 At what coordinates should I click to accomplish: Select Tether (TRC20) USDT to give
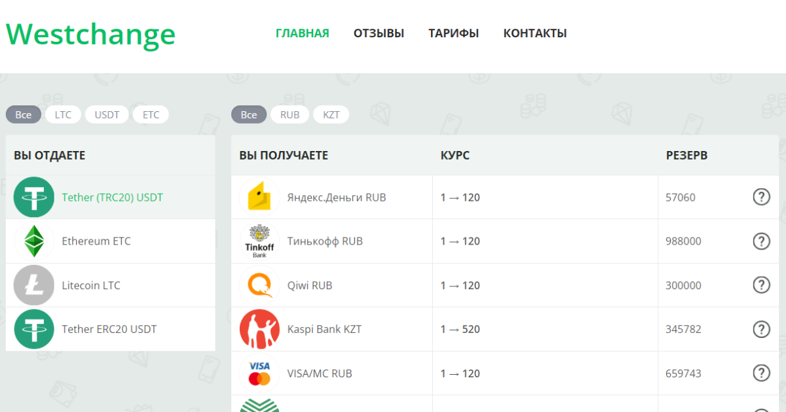pyautogui.click(x=111, y=197)
